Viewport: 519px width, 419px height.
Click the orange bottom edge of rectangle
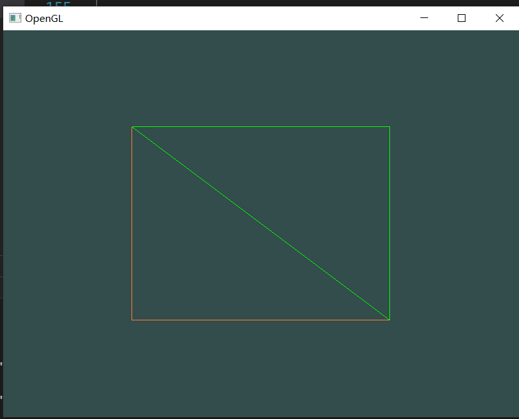[260, 320]
